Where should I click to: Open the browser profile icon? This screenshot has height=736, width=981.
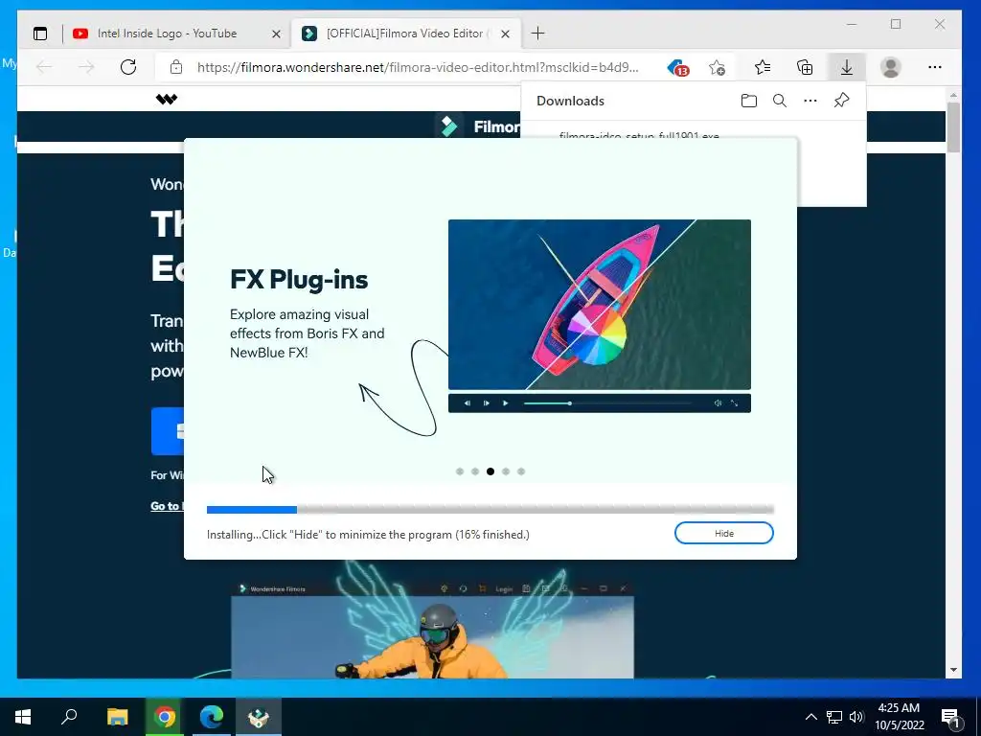pyautogui.click(x=890, y=67)
